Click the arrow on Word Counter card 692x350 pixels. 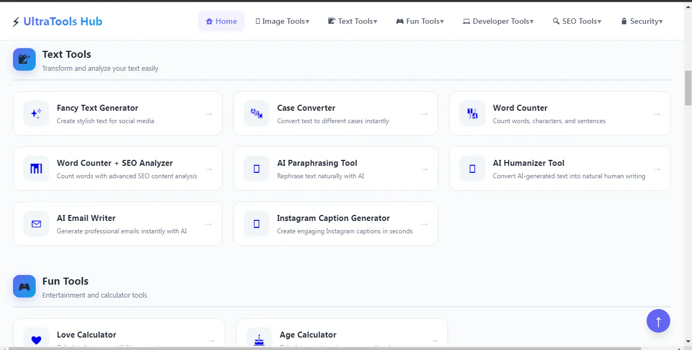(x=657, y=114)
